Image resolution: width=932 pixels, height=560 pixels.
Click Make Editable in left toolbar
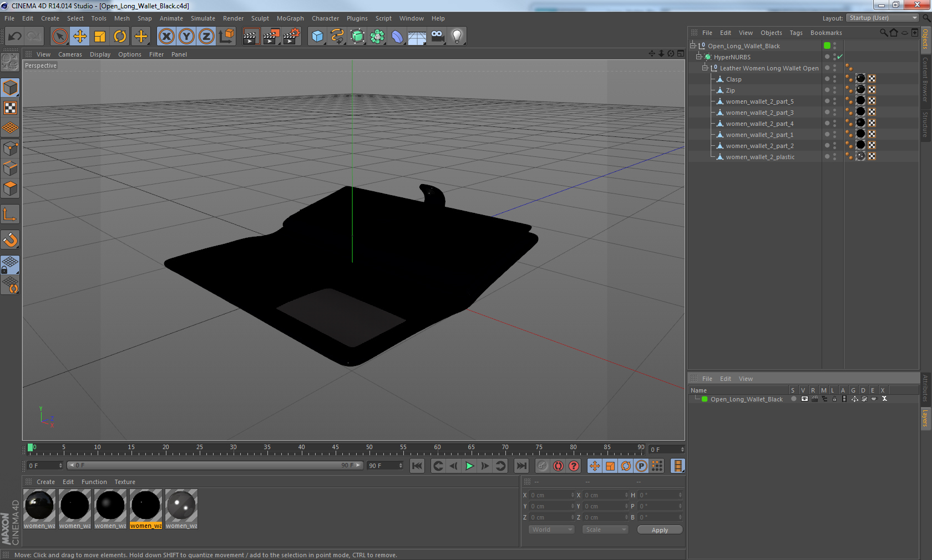click(10, 62)
